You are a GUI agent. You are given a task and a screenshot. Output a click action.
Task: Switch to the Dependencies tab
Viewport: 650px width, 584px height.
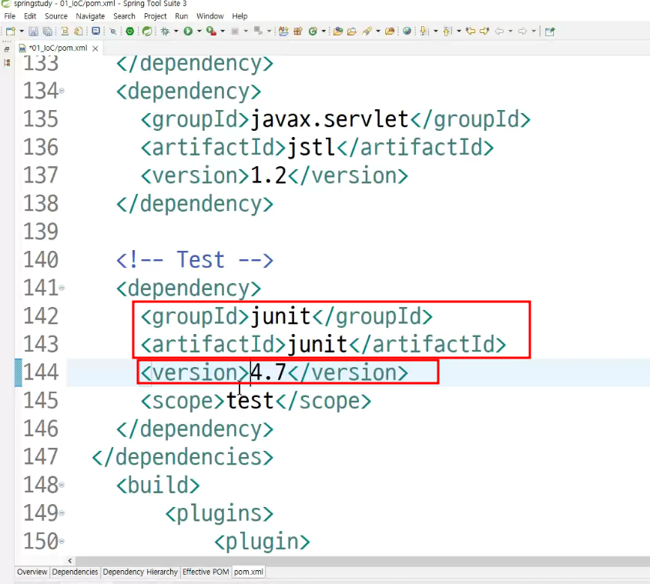75,572
